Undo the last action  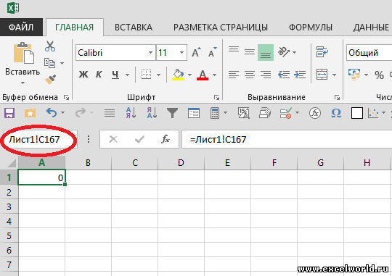click(52, 112)
